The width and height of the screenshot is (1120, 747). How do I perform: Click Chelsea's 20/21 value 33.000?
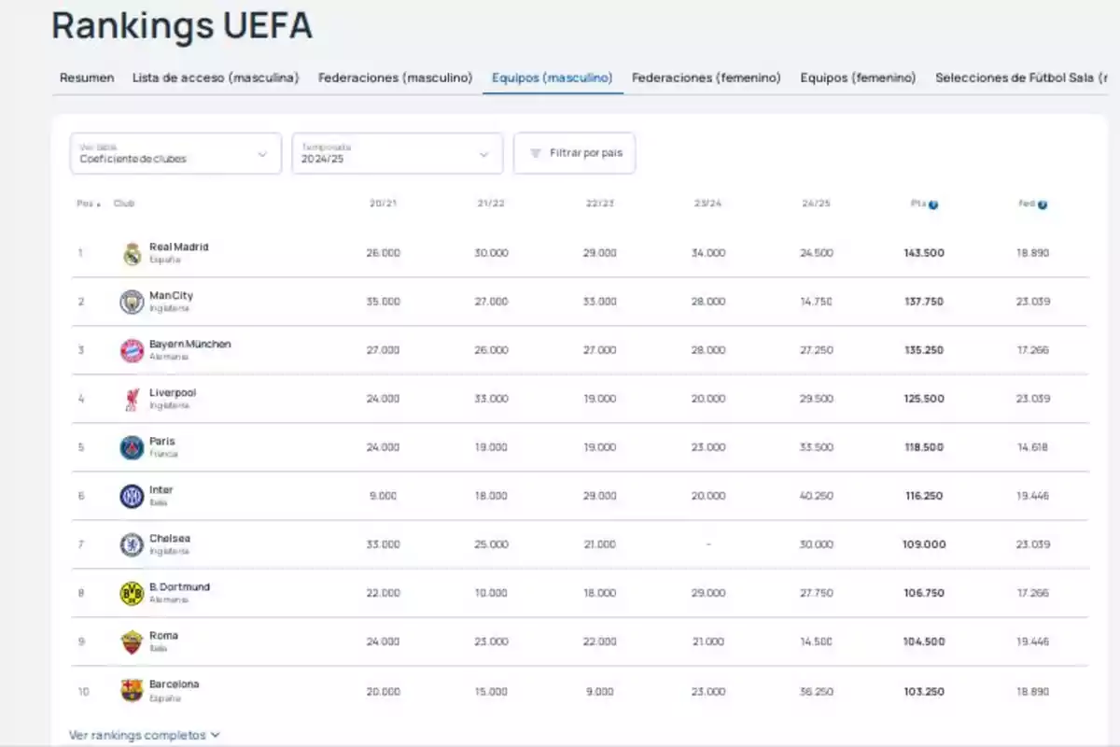[x=384, y=544]
